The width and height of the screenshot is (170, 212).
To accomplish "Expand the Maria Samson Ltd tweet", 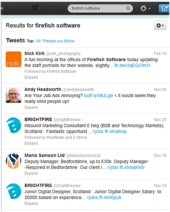I will (31, 173).
